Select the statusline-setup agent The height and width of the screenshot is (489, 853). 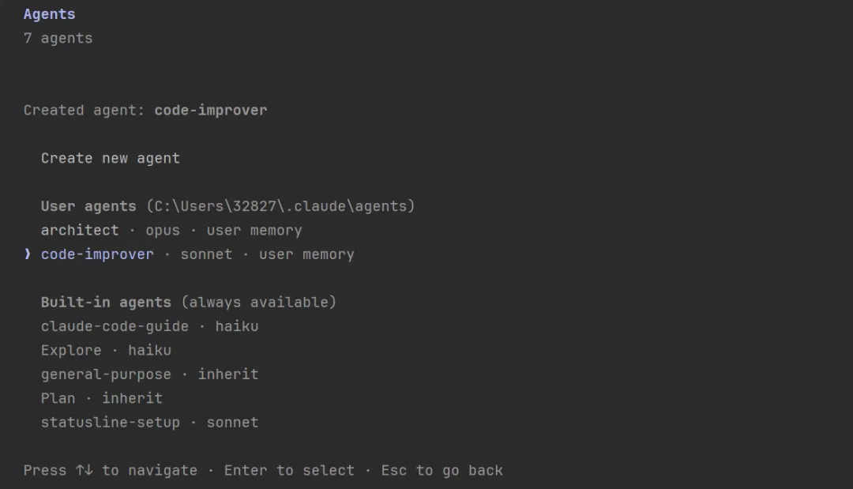click(x=111, y=423)
